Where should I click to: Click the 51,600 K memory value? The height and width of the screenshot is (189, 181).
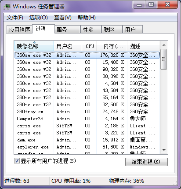tap(113, 147)
